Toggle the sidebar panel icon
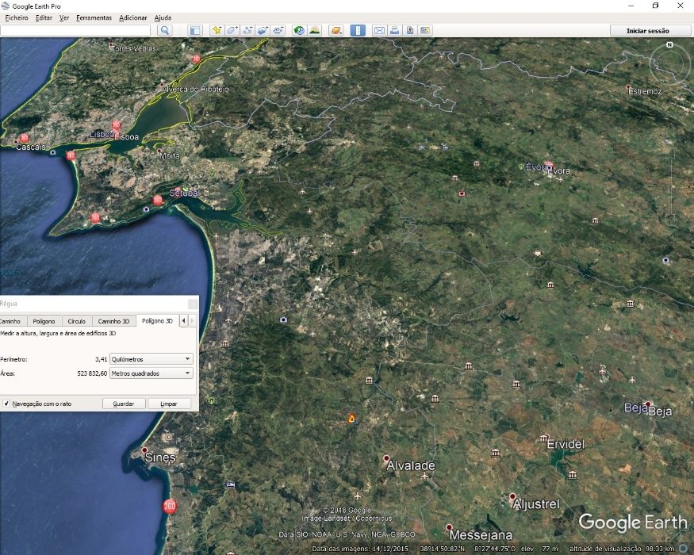Screen dimensions: 694x555 [195, 30]
